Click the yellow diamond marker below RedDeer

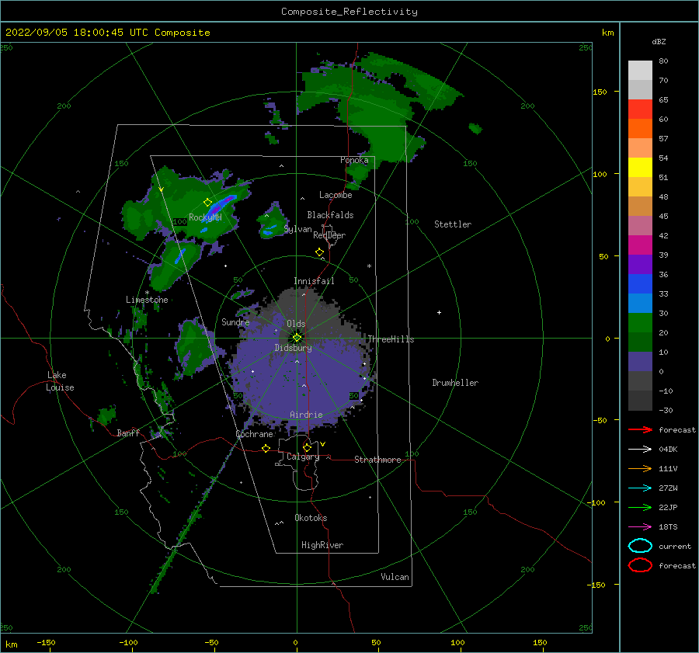click(x=319, y=252)
